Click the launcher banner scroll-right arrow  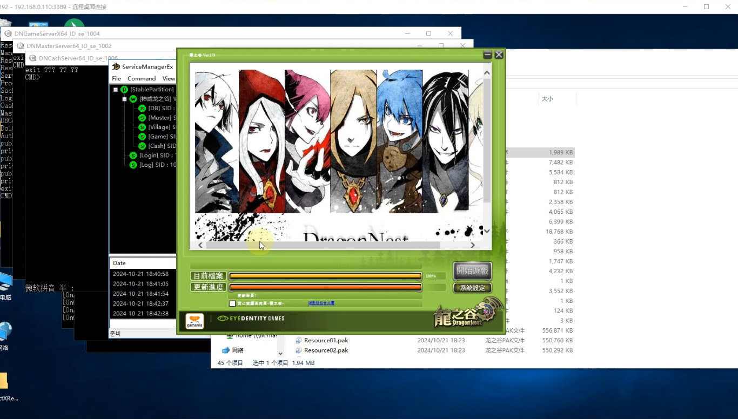coord(473,245)
